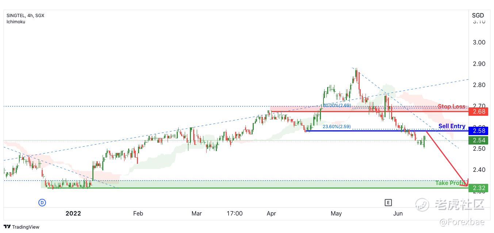The height and width of the screenshot is (233, 494).
Task: Open the TradingView logo link
Action: 22,227
